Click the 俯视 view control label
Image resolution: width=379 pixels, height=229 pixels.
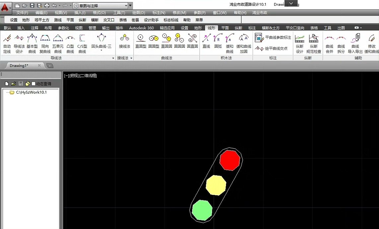click(x=74, y=76)
